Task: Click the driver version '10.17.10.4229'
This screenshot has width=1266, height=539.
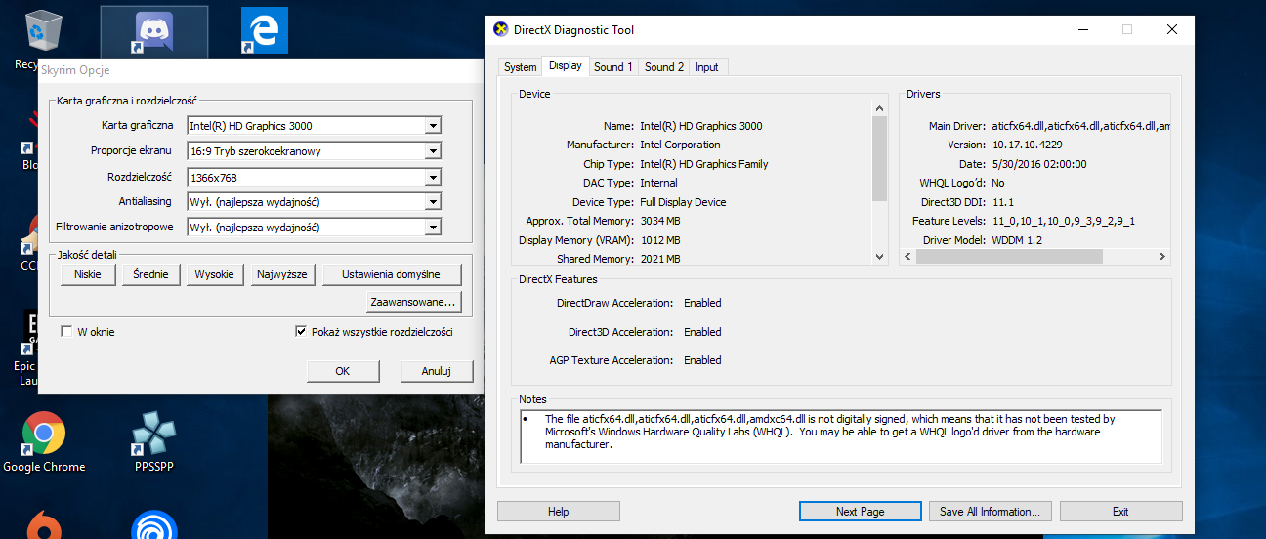Action: [x=1028, y=145]
